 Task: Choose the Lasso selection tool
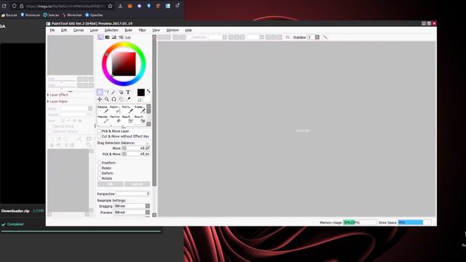(x=107, y=92)
